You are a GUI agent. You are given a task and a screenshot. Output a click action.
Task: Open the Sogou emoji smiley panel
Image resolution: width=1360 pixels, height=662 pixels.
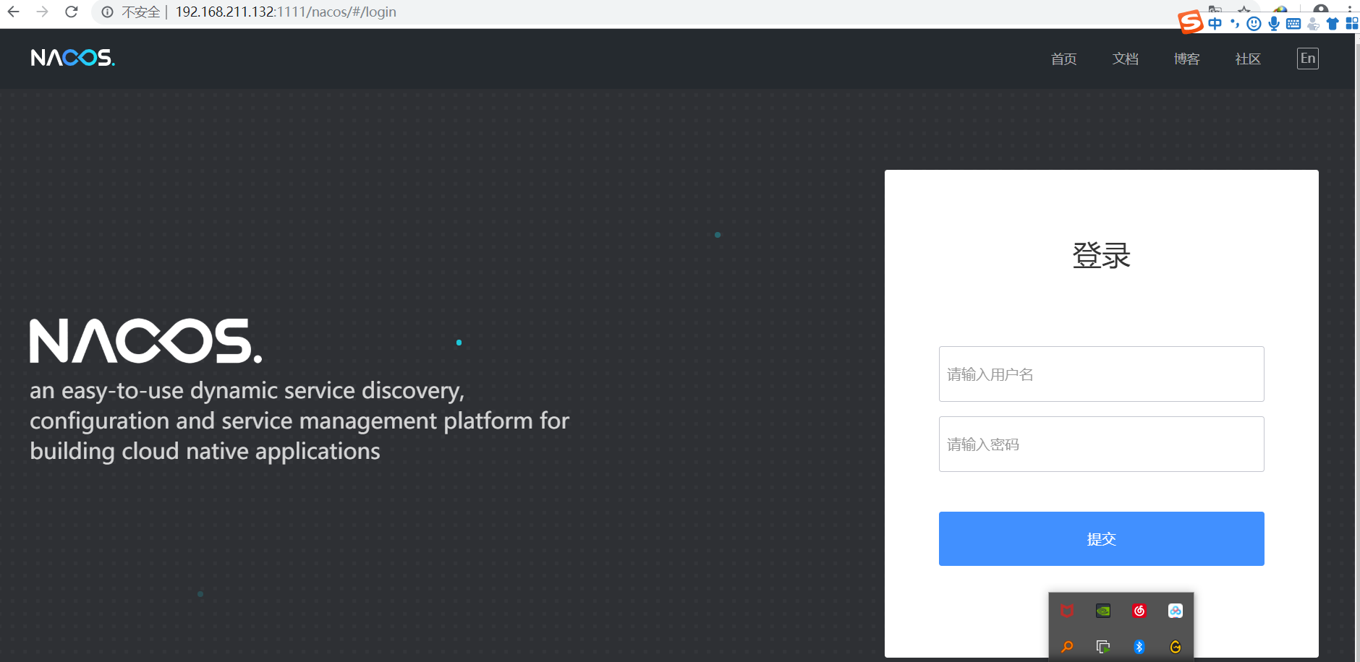pos(1254,24)
